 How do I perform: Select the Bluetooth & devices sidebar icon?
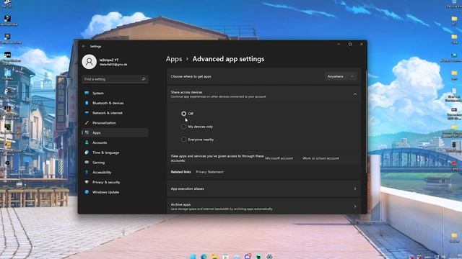(x=87, y=103)
